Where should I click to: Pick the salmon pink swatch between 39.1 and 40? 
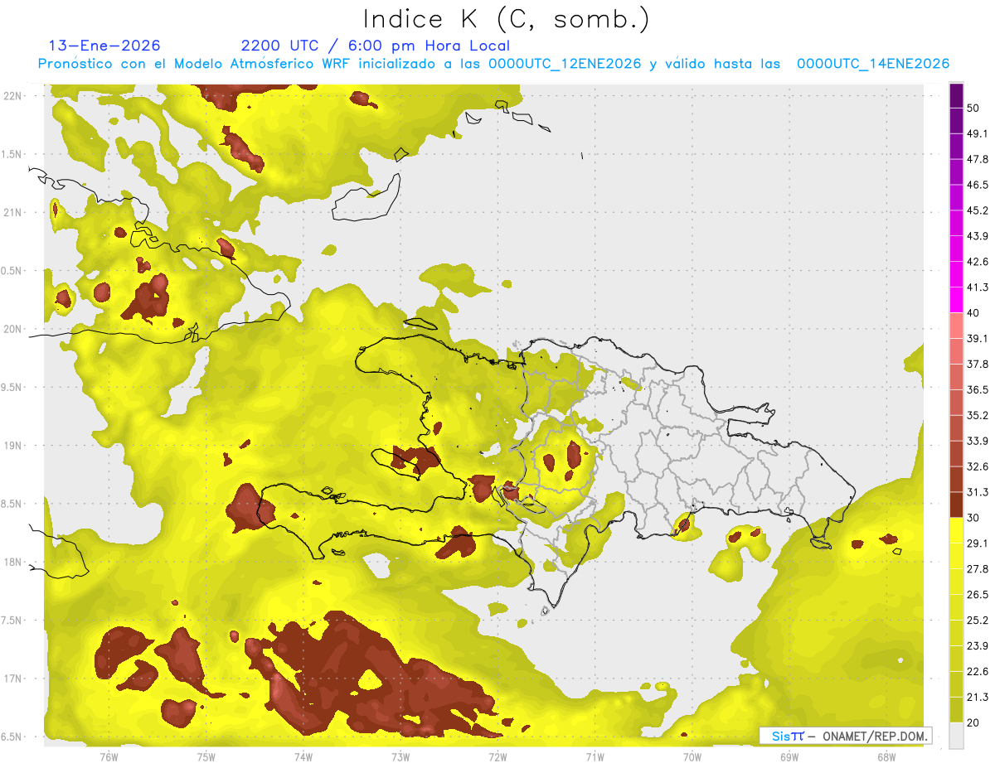click(x=956, y=326)
